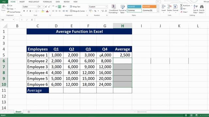Expand the font name Calibri dropdown
This screenshot has height=117, width=209.
[x=37, y=6]
